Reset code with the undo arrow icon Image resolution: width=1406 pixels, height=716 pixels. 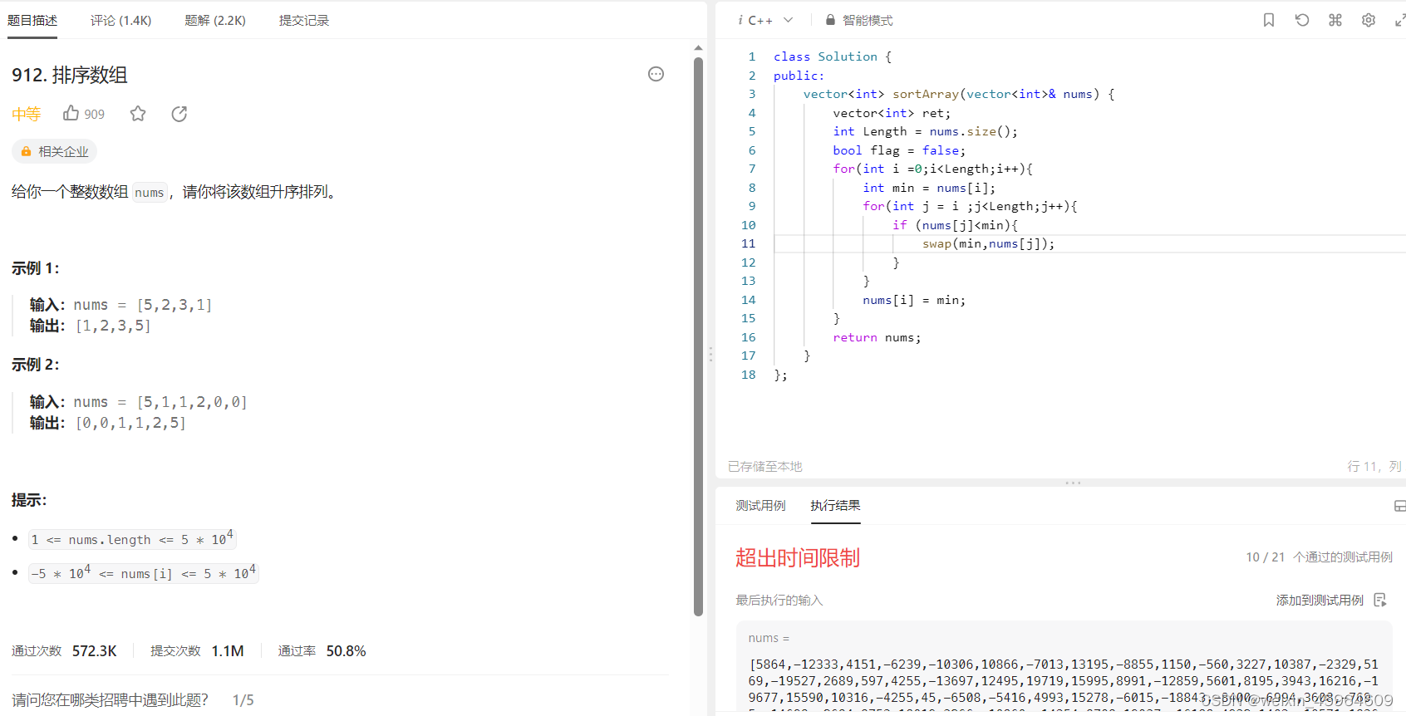tap(1302, 20)
